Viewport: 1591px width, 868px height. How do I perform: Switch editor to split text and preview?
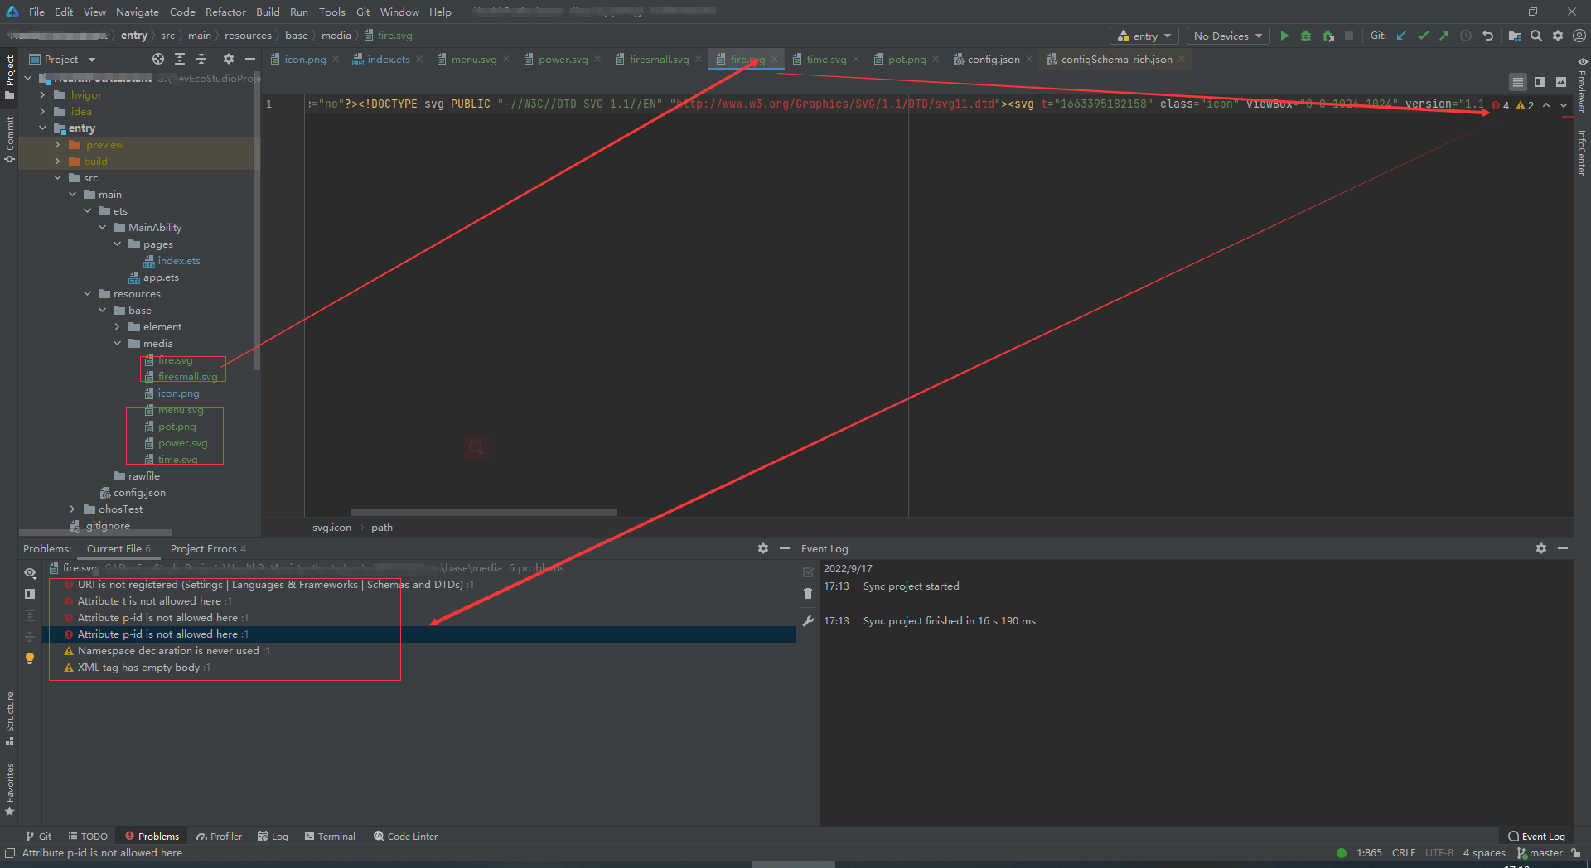pyautogui.click(x=1540, y=82)
